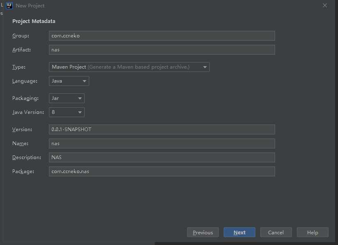The image size is (338, 245).
Task: Go back with the Previous button
Action: pos(203,233)
